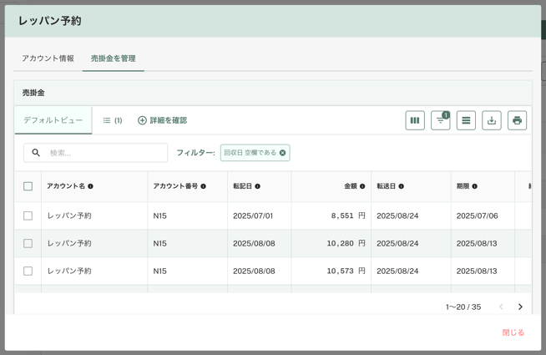
Task: Expand the view list (1) menu
Action: click(113, 120)
